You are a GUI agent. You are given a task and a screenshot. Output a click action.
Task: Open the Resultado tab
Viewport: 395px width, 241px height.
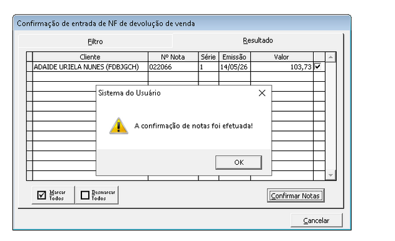point(258,41)
